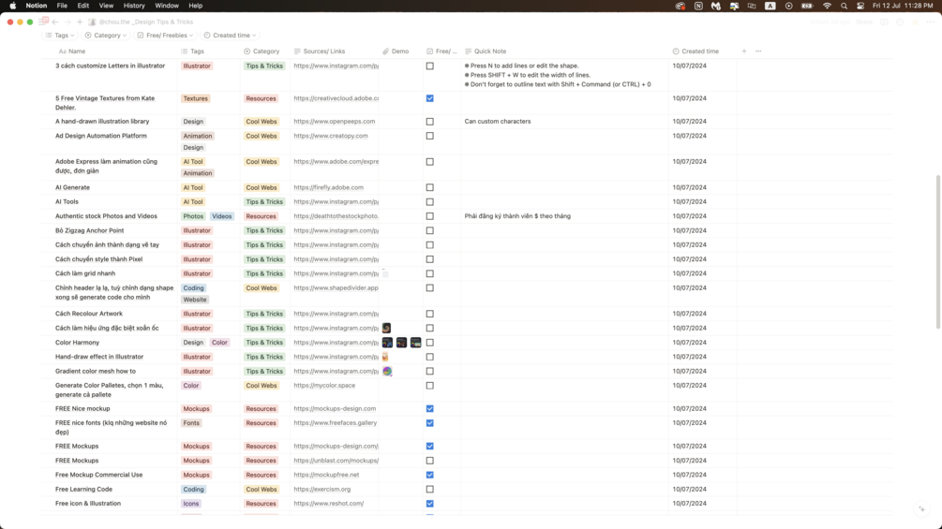
Task: Go back using the left arrow
Action: point(55,22)
